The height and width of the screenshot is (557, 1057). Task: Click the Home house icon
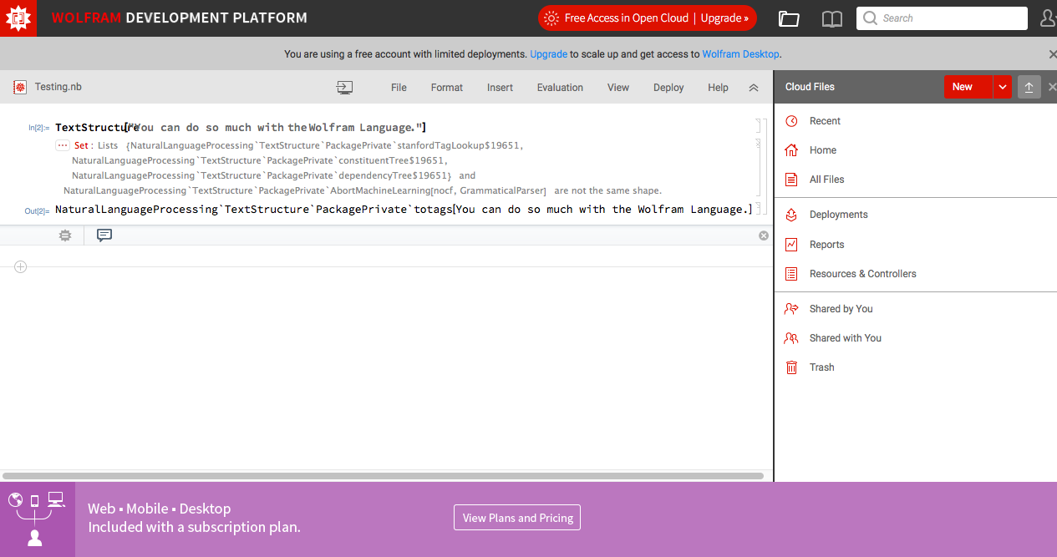[791, 150]
